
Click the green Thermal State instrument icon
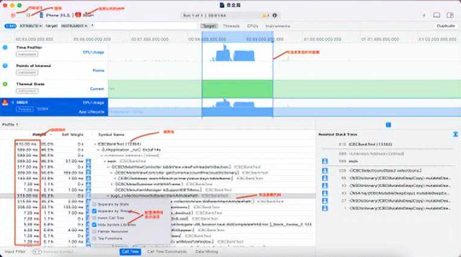pyautogui.click(x=6, y=84)
